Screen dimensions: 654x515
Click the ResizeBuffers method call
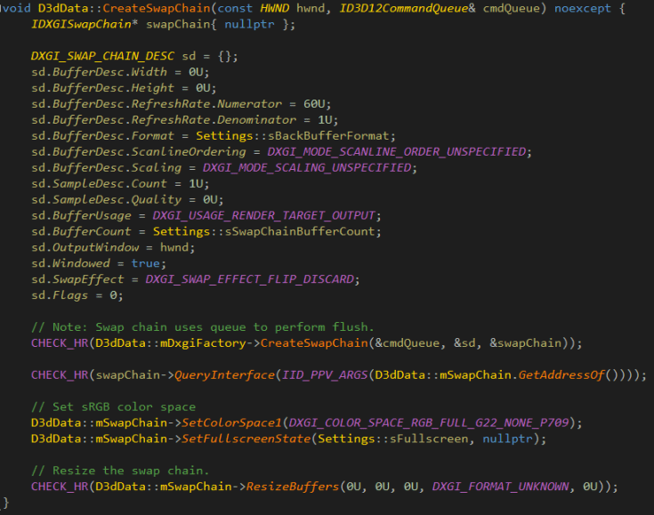(x=297, y=487)
